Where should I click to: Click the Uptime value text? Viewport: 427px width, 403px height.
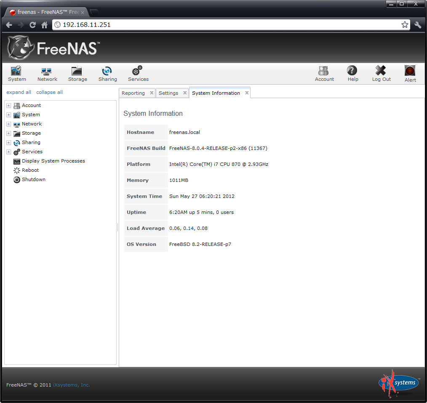(x=202, y=212)
